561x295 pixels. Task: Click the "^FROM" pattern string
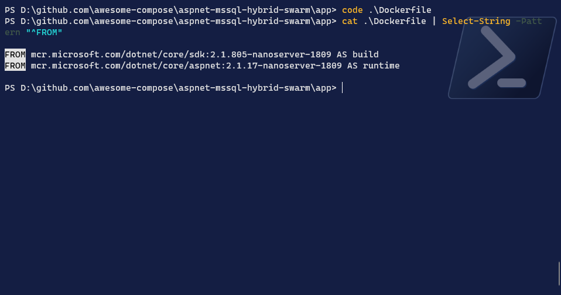44,32
